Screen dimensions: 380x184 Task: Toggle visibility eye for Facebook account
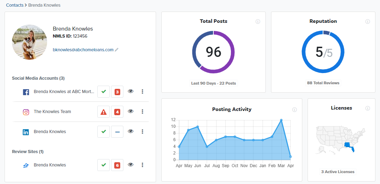point(131,92)
